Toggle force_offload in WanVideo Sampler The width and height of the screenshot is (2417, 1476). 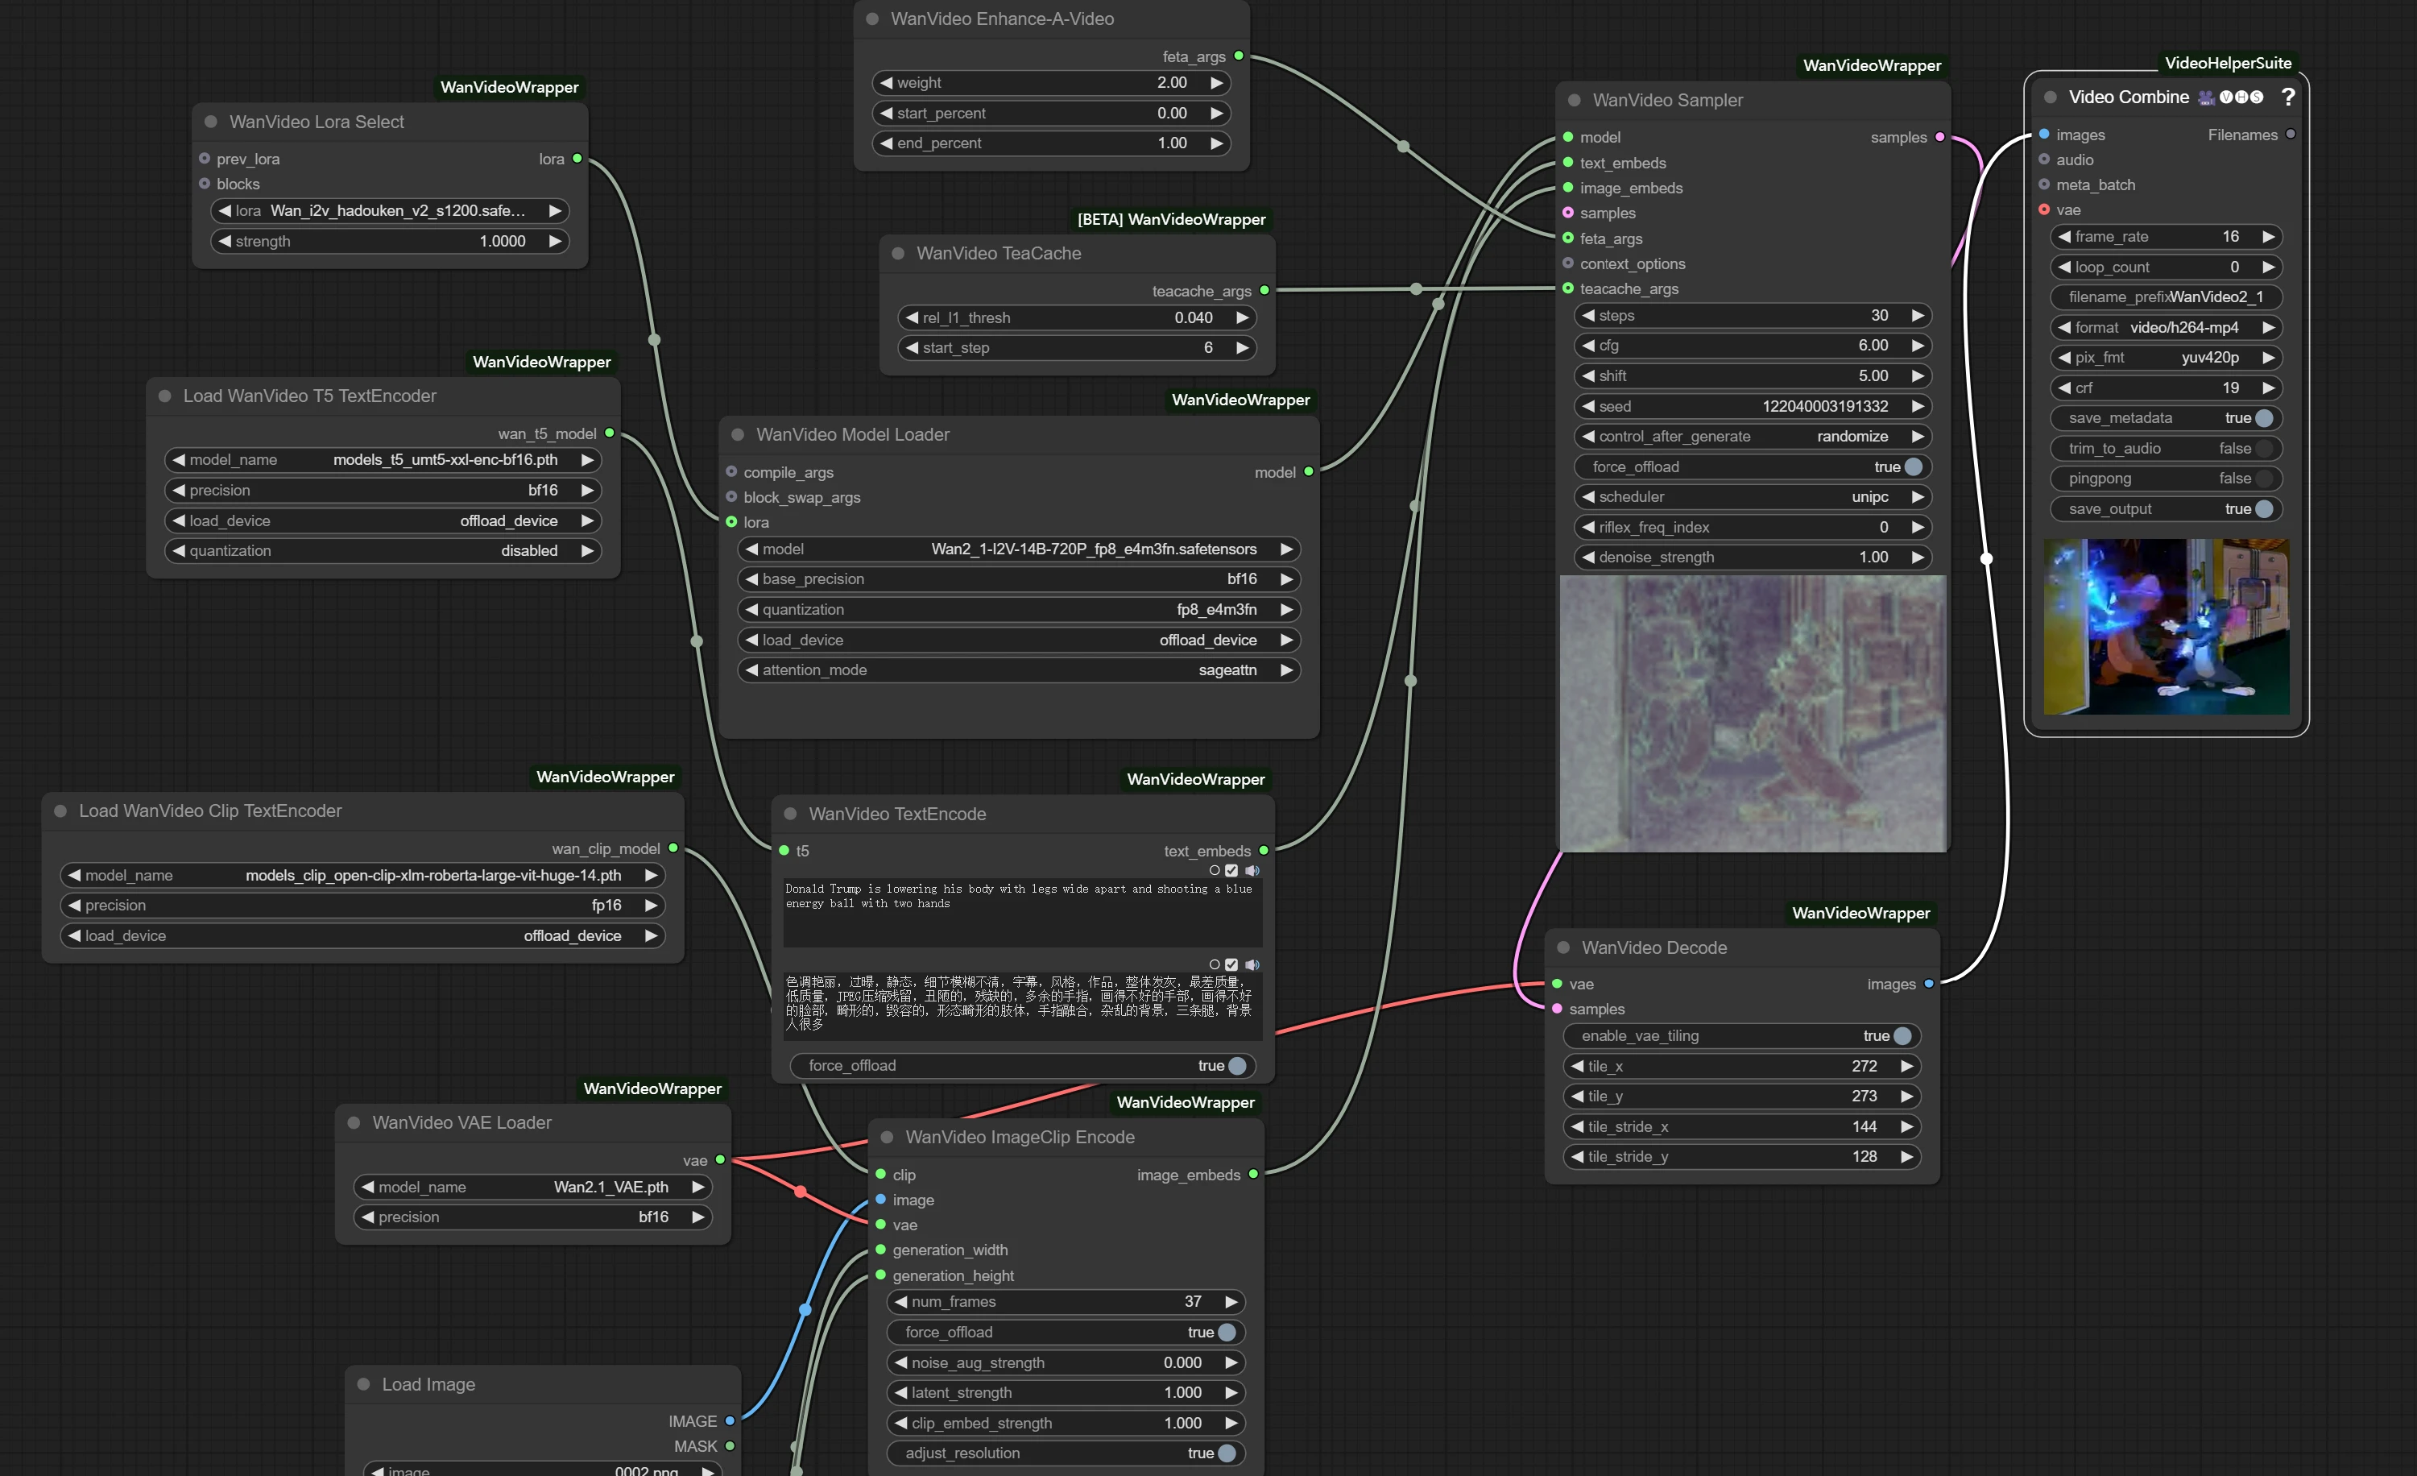(1913, 467)
